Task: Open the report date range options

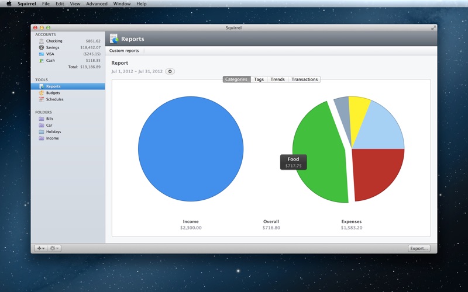Action: [x=170, y=71]
